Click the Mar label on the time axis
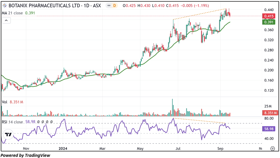The image size is (280, 158). coord(102,149)
